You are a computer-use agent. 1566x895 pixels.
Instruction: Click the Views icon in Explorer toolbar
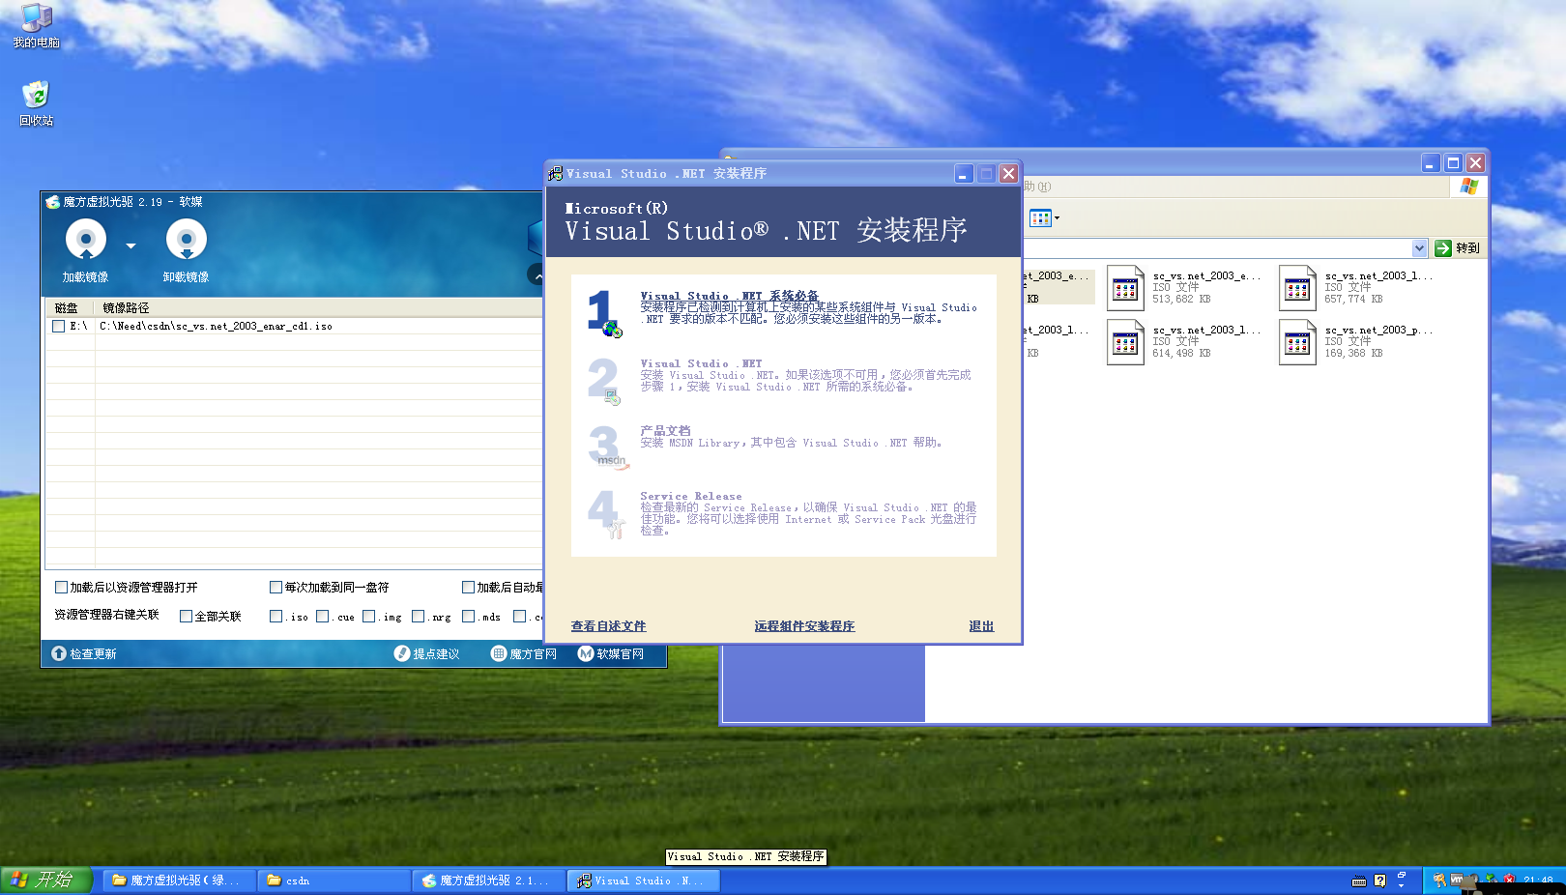click(x=1040, y=217)
